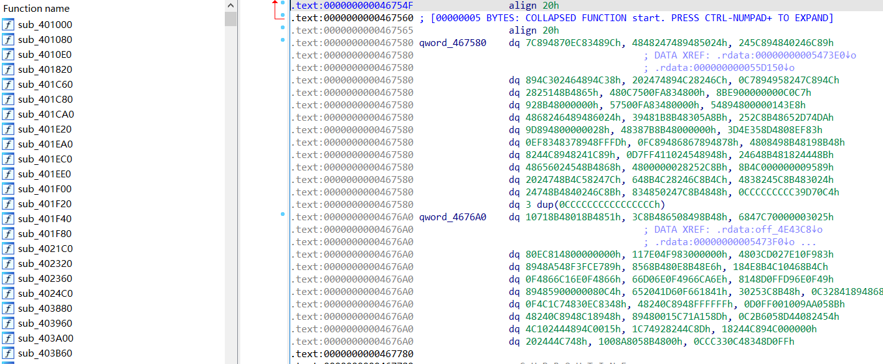Click the function icon beside sub_401F20
883x364 pixels.
click(9, 204)
